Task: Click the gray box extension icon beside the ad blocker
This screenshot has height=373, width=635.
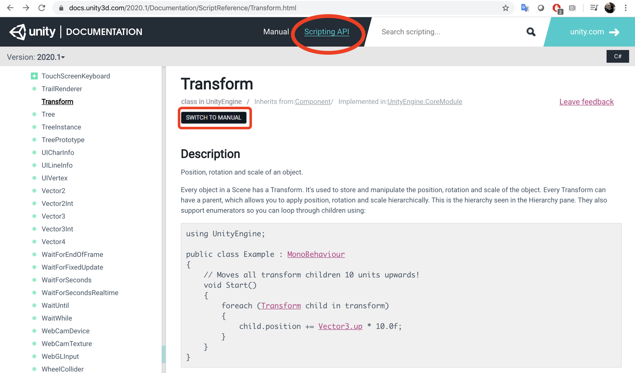Action: point(573,8)
